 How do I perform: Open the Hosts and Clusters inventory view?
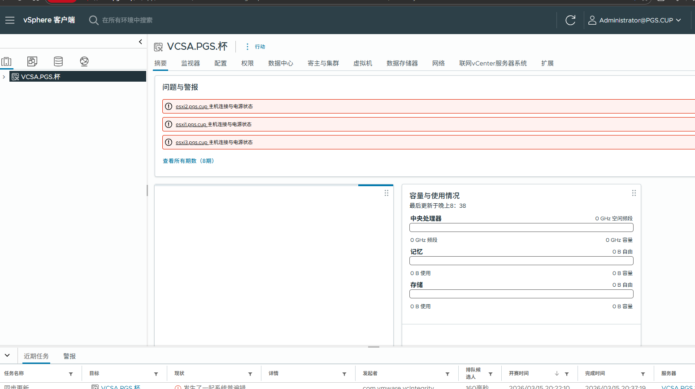pos(7,61)
